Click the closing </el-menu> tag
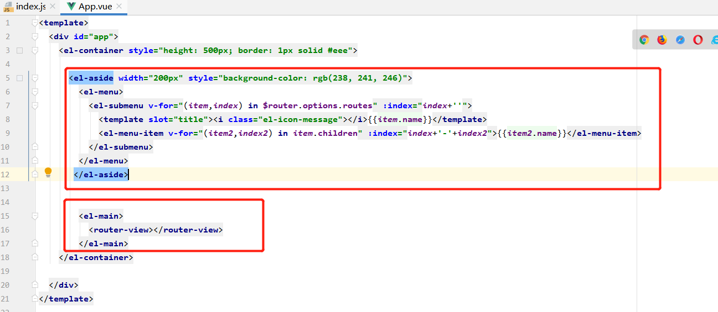The image size is (718, 312). [x=104, y=161]
